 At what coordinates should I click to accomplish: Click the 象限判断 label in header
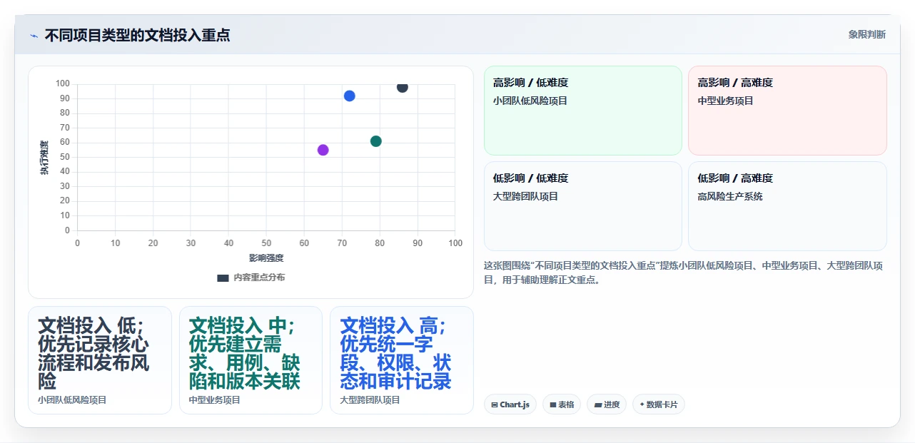[866, 34]
